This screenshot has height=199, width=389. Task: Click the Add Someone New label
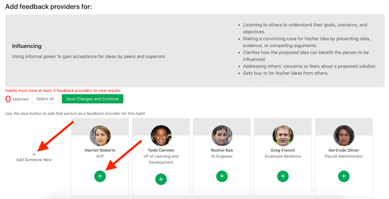tap(34, 160)
